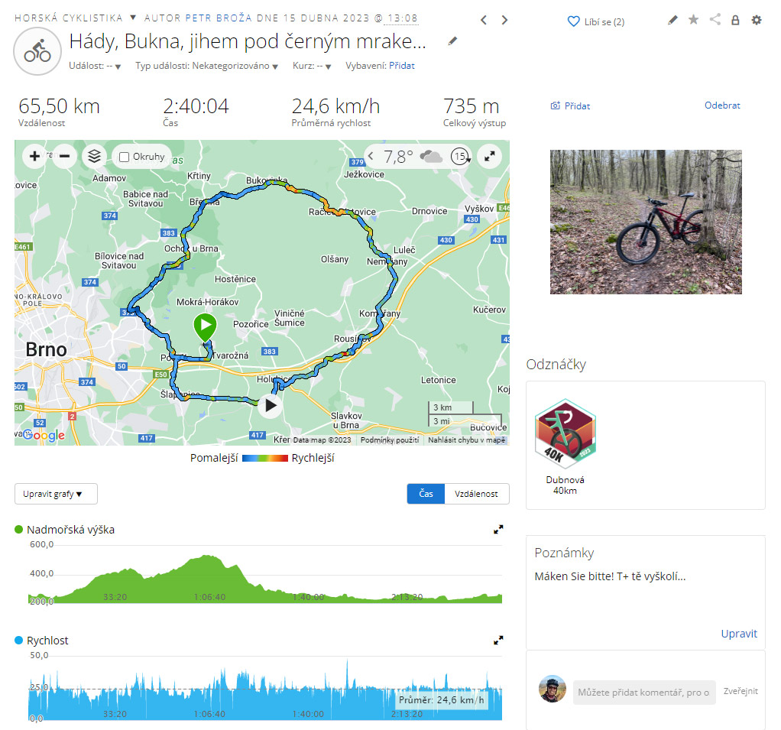This screenshot has width=781, height=730.
Task: Switch charts to Vzdálenost mode
Action: pos(477,494)
